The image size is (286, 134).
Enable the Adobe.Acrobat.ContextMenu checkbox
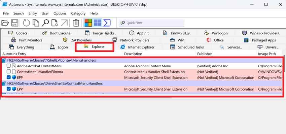[8, 66]
